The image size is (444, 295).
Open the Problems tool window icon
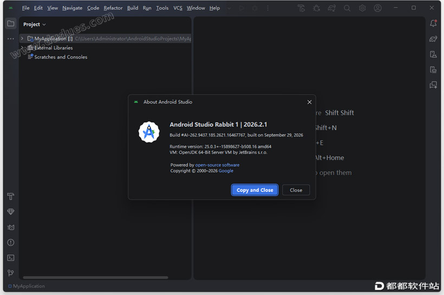[x=11, y=242]
